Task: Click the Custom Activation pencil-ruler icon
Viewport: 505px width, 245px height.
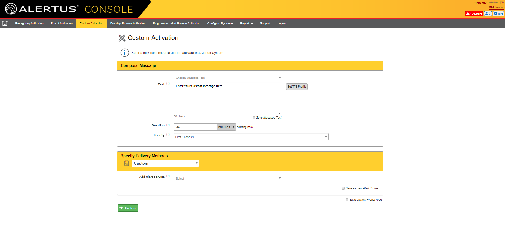Action: [x=122, y=38]
